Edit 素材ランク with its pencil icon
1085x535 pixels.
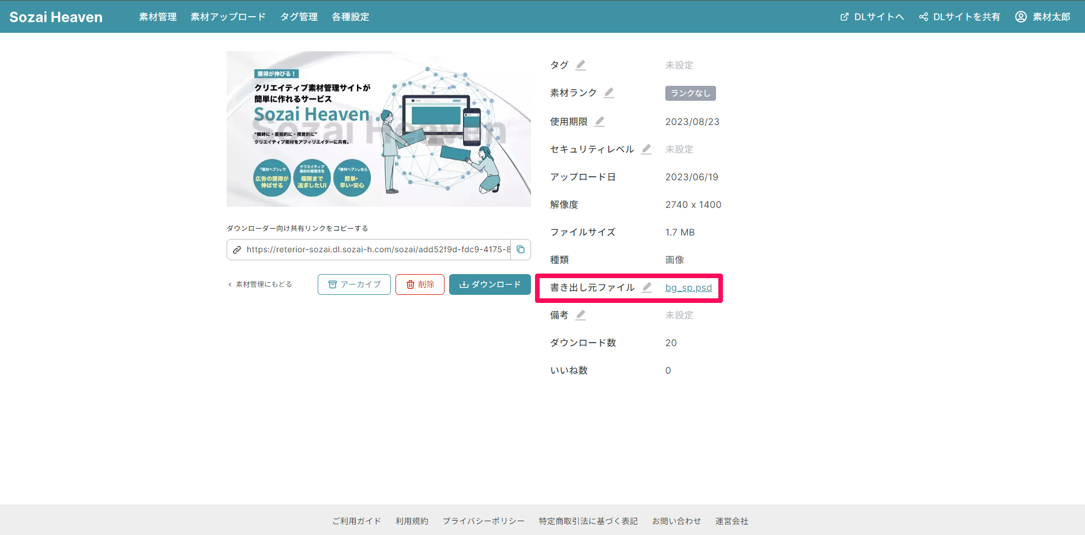tap(609, 93)
